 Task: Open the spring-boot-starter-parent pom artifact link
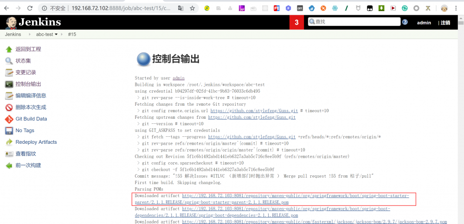272,199
